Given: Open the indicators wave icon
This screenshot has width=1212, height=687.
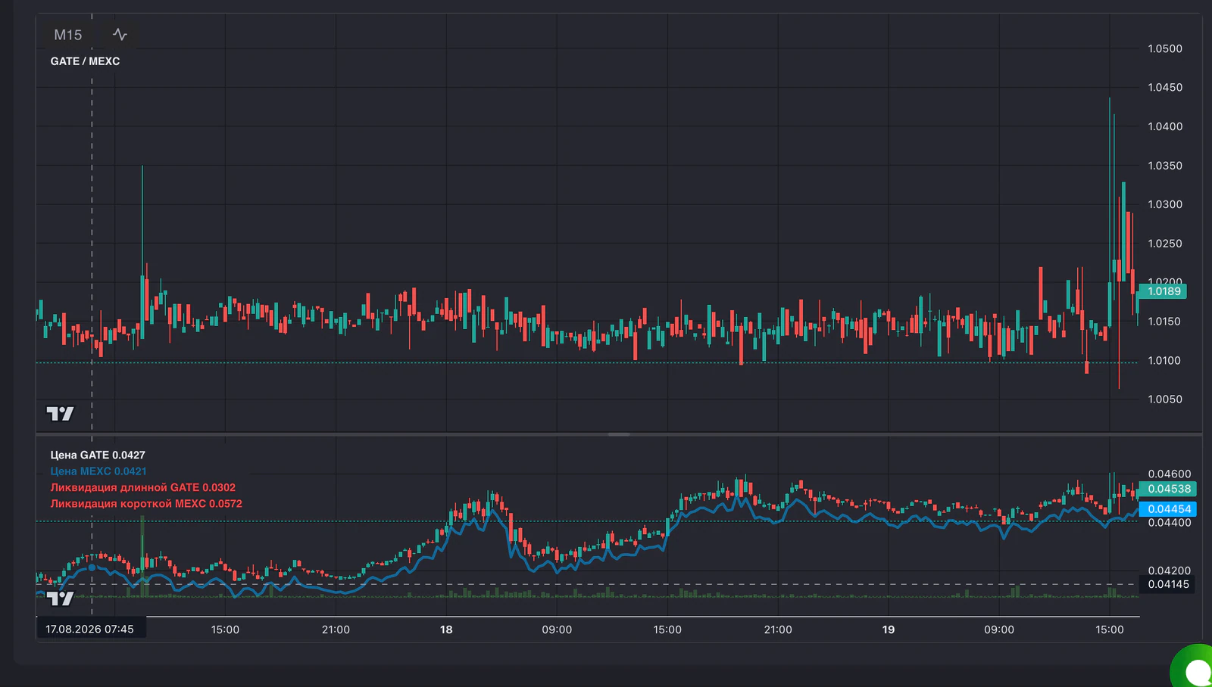Looking at the screenshot, I should [120, 35].
